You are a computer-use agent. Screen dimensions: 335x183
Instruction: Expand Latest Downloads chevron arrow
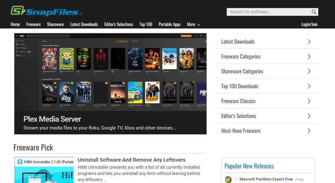coord(309,42)
